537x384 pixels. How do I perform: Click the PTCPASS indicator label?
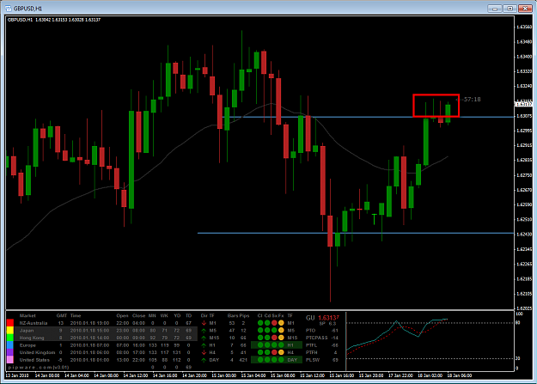(x=317, y=338)
